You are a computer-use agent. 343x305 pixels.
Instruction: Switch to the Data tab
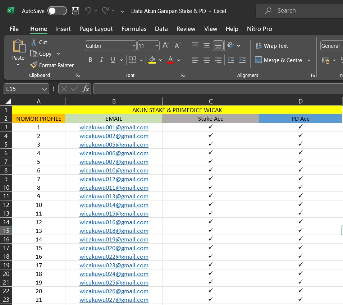coord(161,29)
